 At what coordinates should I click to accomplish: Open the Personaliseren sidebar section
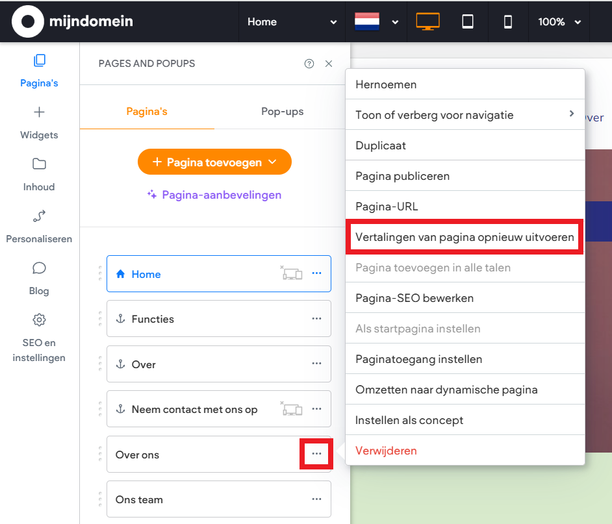[39, 226]
